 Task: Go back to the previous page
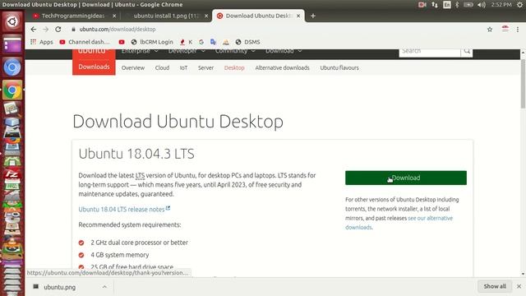click(33, 30)
